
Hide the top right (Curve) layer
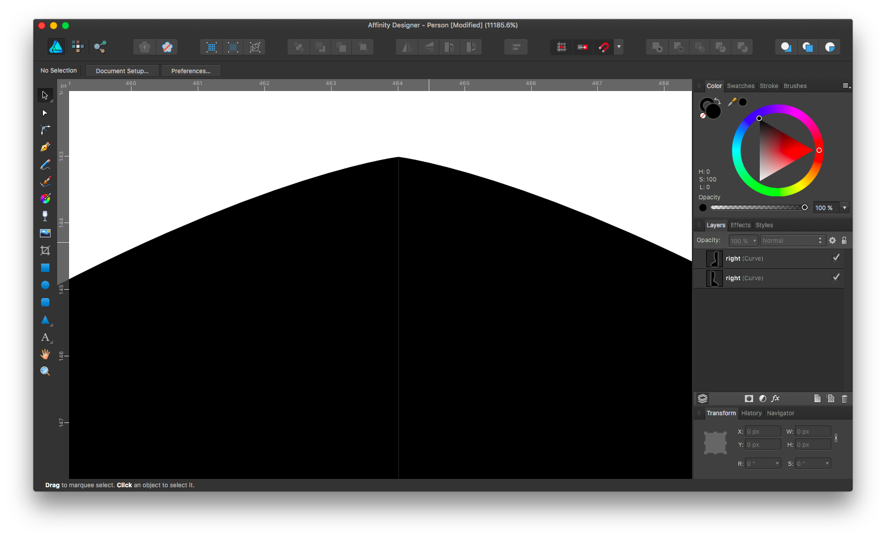coord(836,258)
